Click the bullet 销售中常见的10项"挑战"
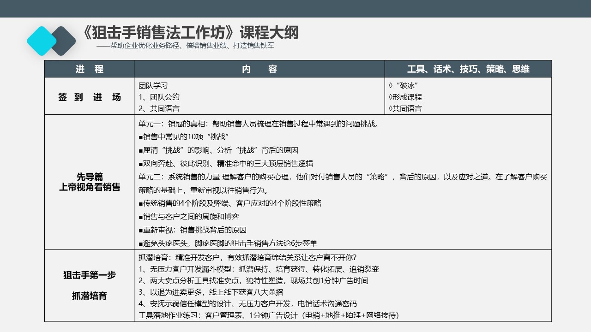Image resolution: width=591 pixels, height=332 pixels. coord(184,137)
